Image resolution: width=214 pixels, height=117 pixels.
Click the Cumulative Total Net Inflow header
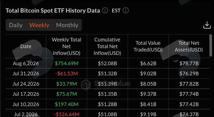[x=107, y=46]
